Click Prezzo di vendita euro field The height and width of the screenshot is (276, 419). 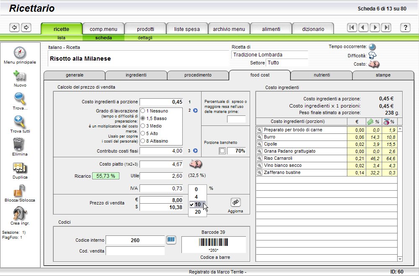(x=161, y=200)
